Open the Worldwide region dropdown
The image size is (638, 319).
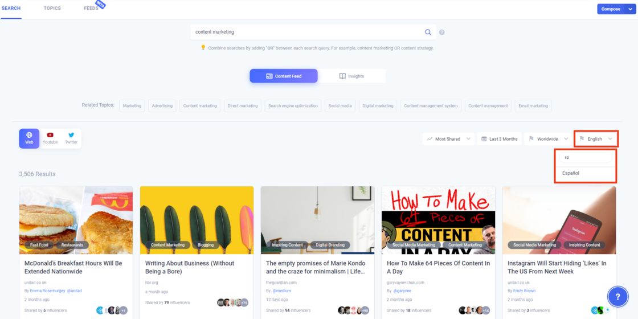pyautogui.click(x=548, y=139)
